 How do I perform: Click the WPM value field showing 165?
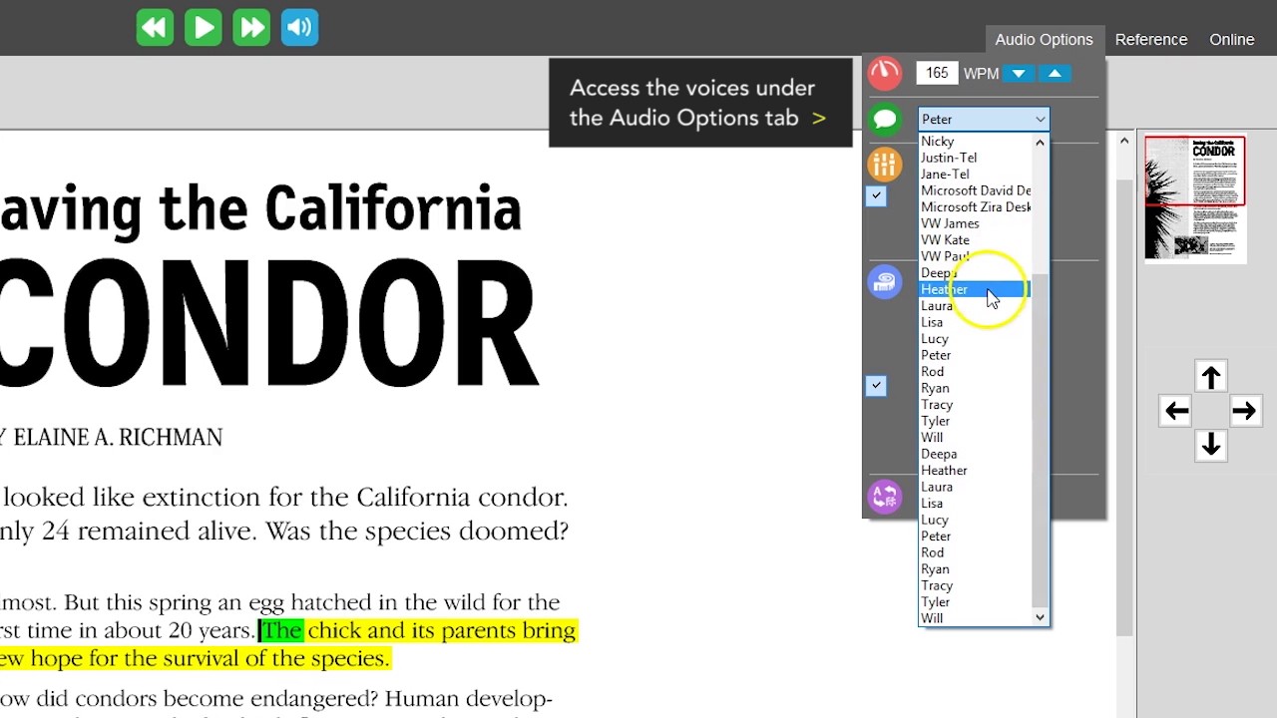pyautogui.click(x=937, y=73)
